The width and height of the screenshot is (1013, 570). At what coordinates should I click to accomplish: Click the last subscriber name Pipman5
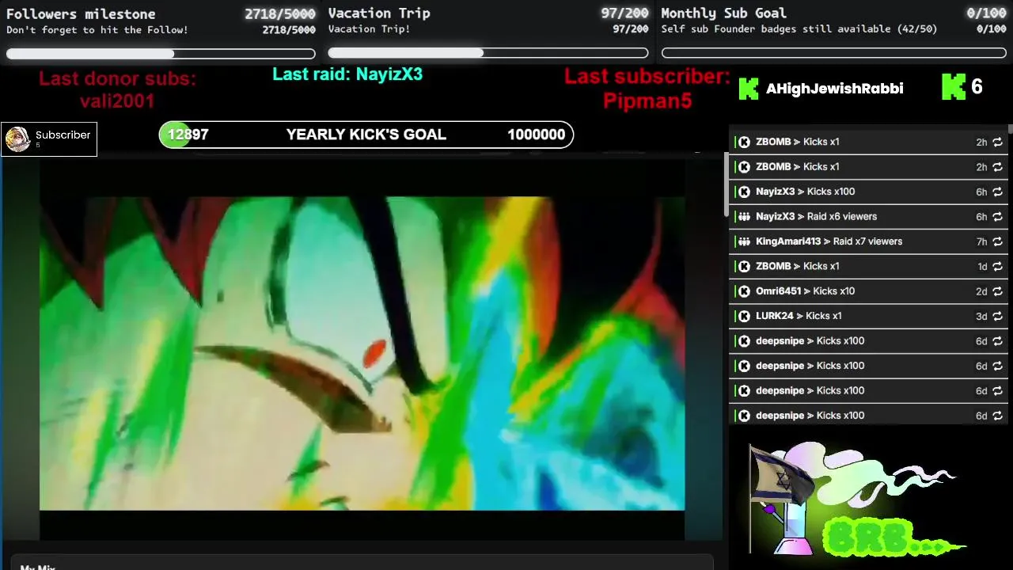(x=647, y=101)
